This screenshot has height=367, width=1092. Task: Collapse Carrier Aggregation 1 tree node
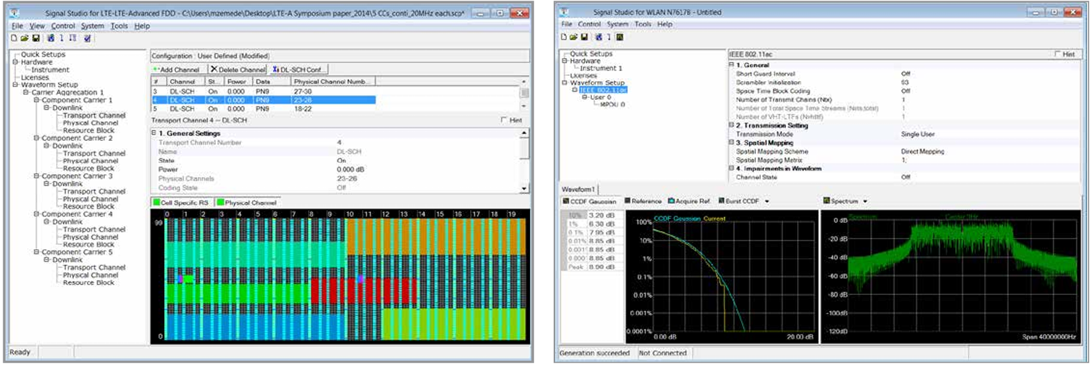click(26, 92)
